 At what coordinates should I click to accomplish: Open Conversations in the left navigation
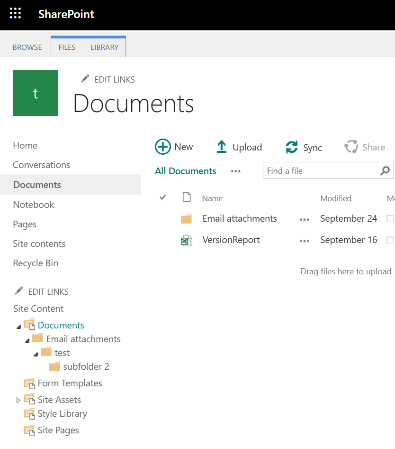point(42,165)
